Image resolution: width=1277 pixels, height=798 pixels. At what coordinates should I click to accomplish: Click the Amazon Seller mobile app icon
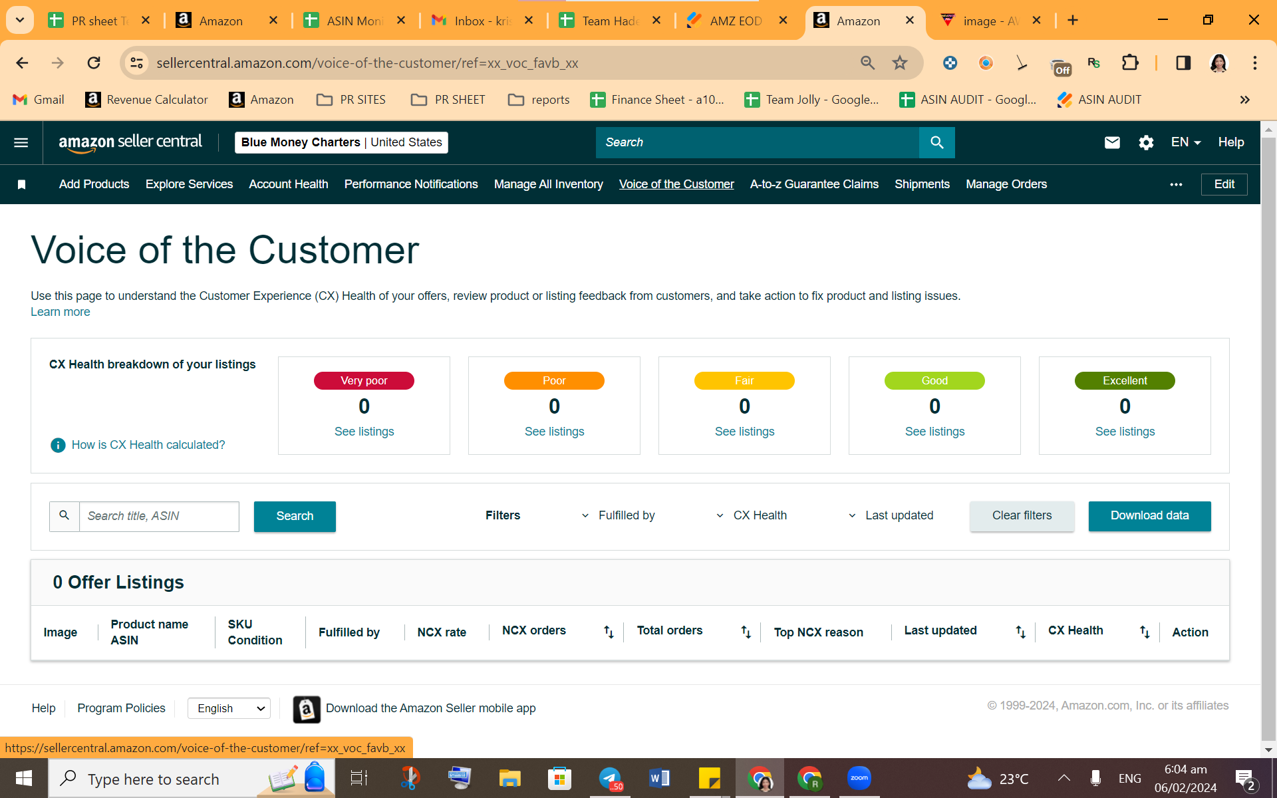[x=307, y=709]
